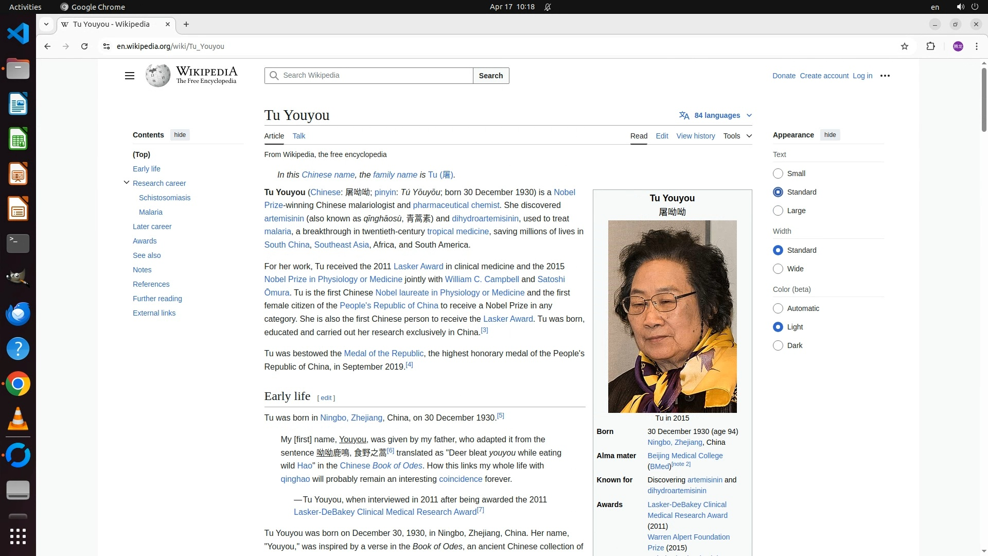Enable Dark color mode
988x556 pixels.
[778, 345]
